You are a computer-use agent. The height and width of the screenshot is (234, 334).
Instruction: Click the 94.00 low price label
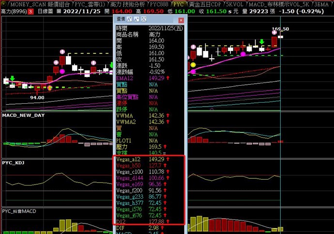[37, 97]
